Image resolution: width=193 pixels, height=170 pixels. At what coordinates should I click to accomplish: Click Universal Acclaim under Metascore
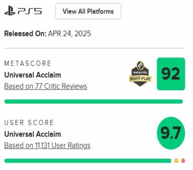32,75
